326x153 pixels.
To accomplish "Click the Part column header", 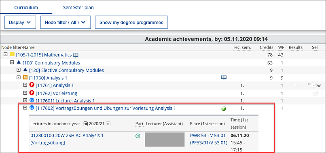I will click(139, 123).
